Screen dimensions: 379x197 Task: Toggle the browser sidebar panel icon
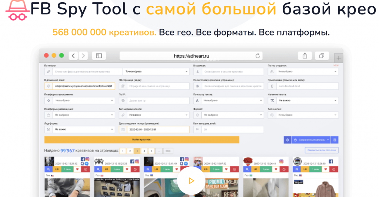click(99, 56)
